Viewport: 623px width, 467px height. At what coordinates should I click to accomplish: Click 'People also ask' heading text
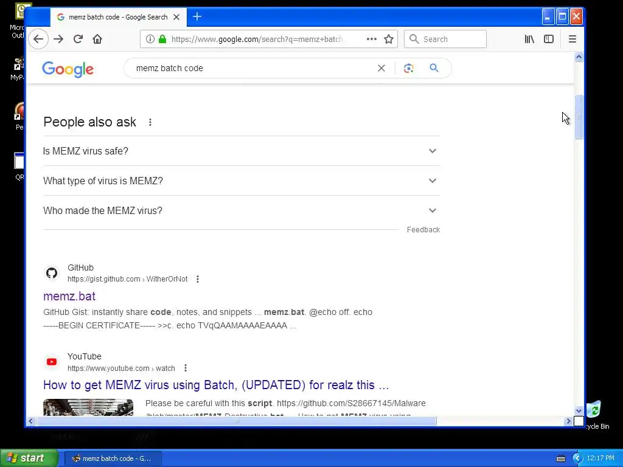coord(90,122)
